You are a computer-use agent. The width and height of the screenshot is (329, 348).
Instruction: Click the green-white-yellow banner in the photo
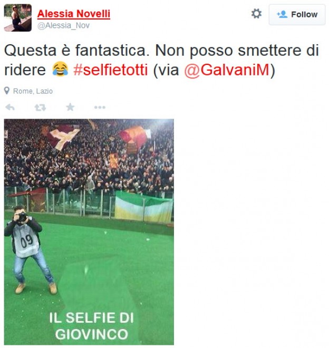point(143,207)
